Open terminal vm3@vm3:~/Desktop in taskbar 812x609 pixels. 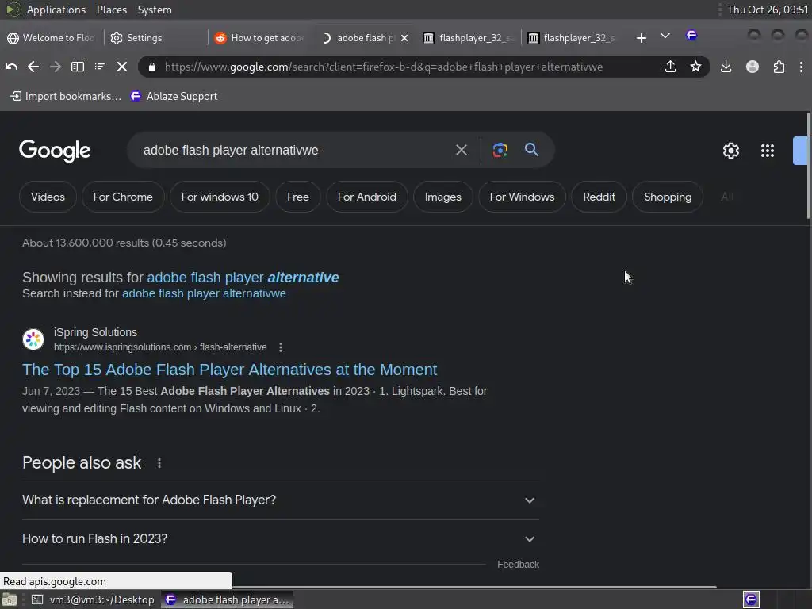(94, 599)
